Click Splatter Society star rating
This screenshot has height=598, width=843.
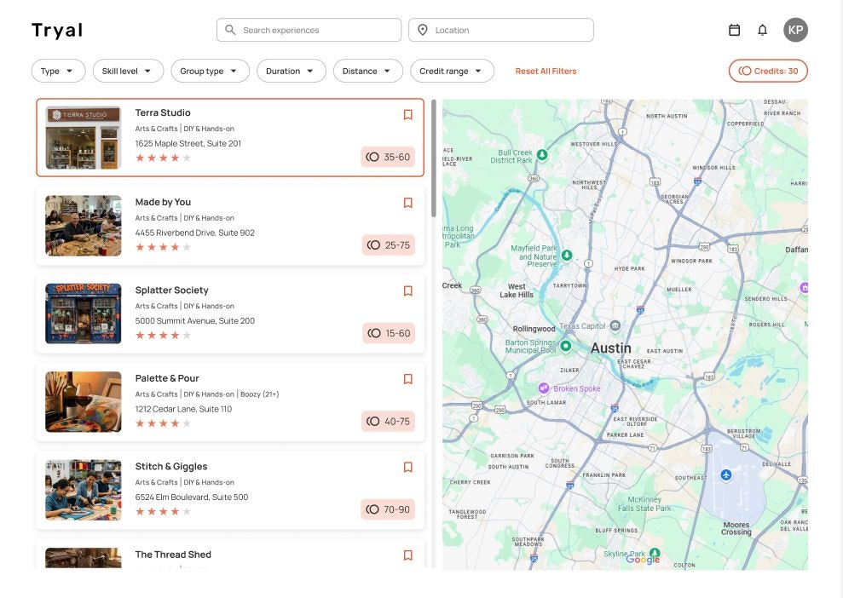[x=163, y=336]
